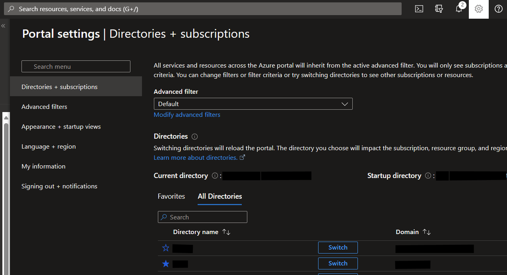Select the All Directories tab
The width and height of the screenshot is (507, 275).
pos(220,196)
